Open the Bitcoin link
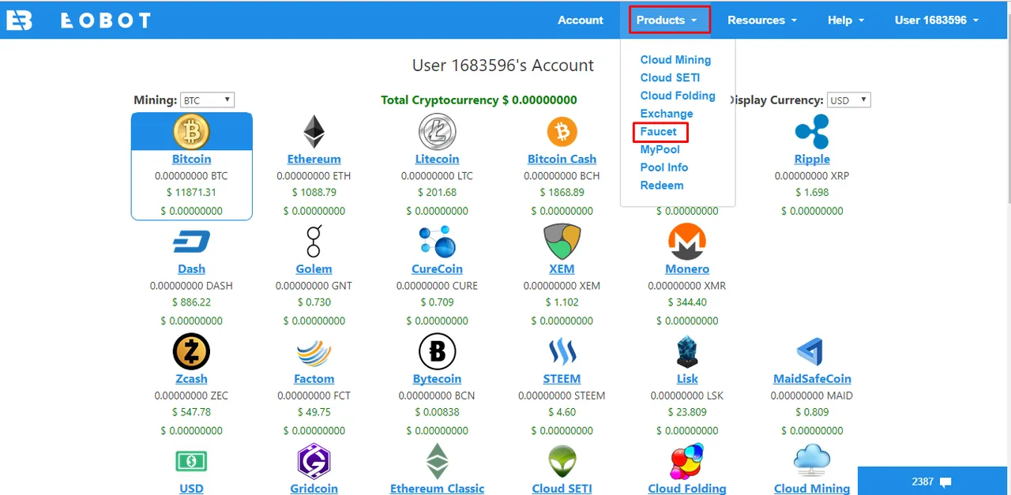This screenshot has height=495, width=1011. coord(192,159)
